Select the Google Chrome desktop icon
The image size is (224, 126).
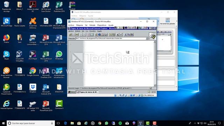33,72
